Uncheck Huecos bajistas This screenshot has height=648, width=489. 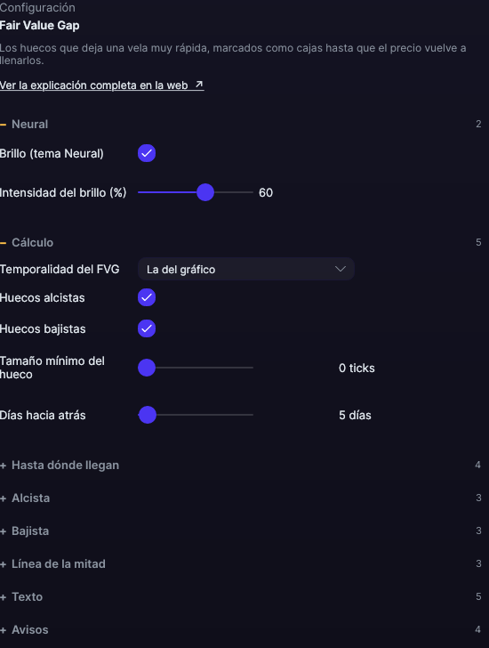tap(147, 328)
